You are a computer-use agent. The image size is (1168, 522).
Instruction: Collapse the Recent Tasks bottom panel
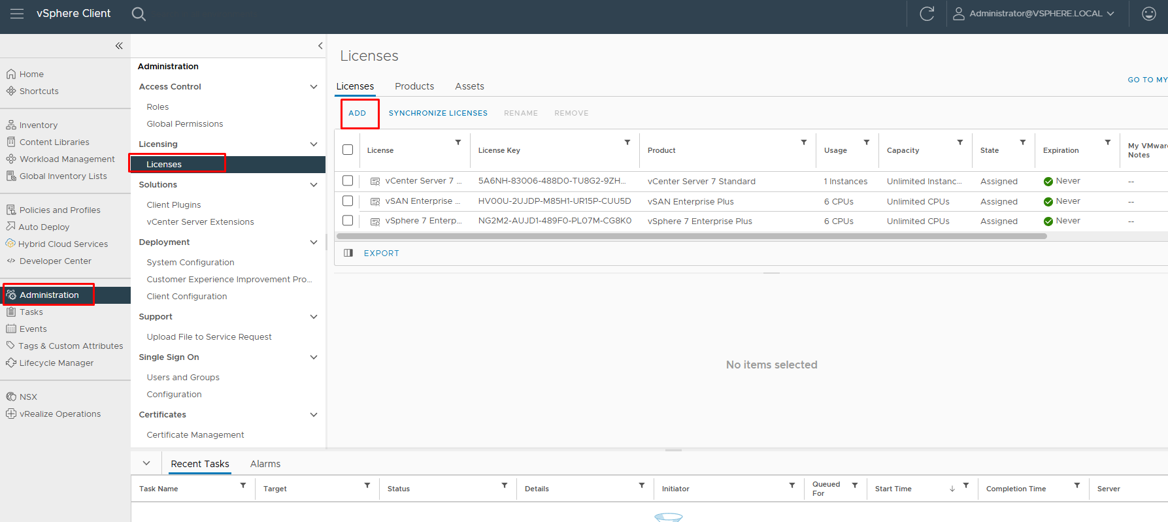tap(146, 463)
